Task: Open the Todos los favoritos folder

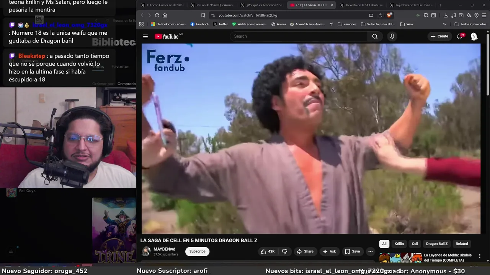Action: [x=470, y=24]
